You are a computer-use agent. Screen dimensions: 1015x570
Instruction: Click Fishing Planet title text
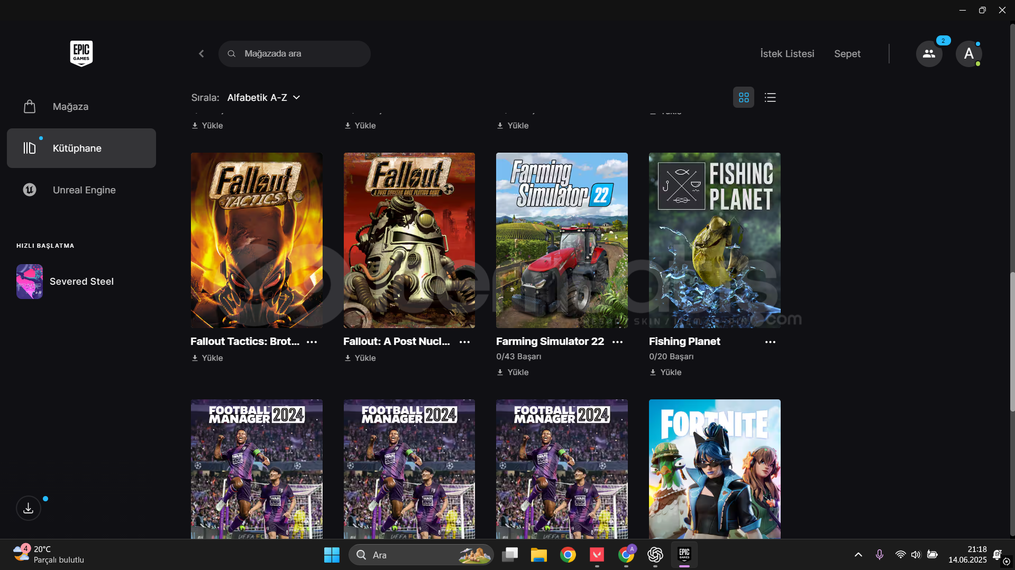(x=684, y=342)
